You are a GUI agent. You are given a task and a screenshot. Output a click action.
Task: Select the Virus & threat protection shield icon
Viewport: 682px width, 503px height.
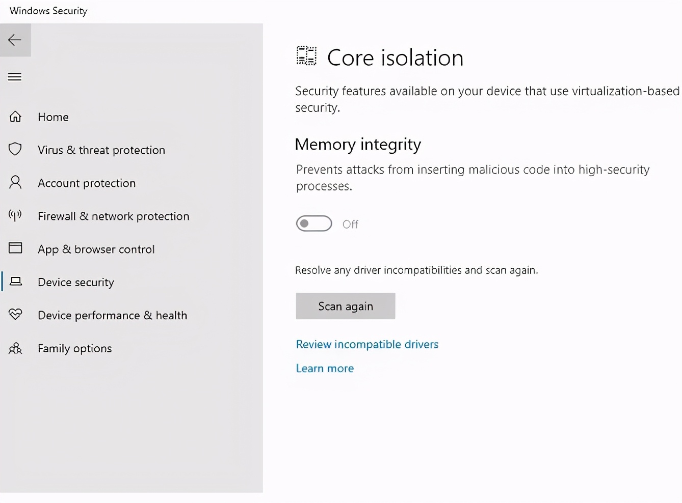point(15,149)
